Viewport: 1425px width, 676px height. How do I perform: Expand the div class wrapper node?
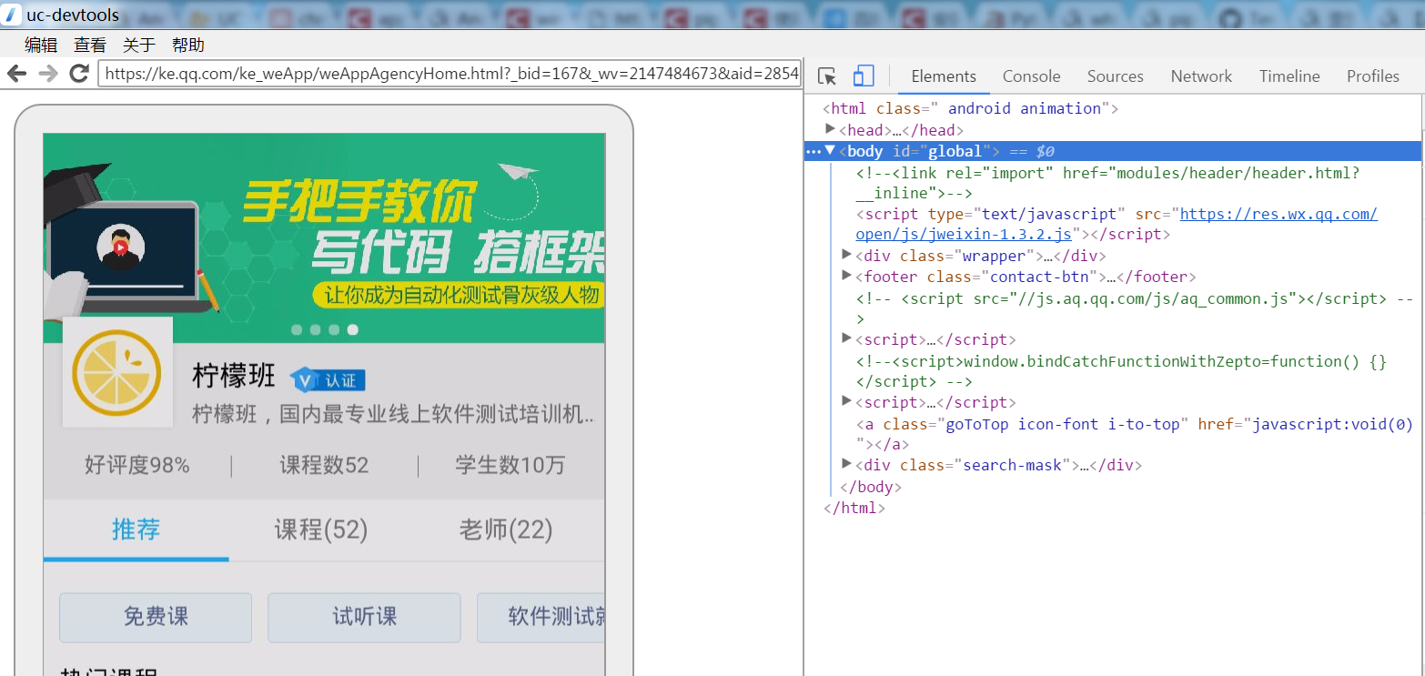pos(847,255)
